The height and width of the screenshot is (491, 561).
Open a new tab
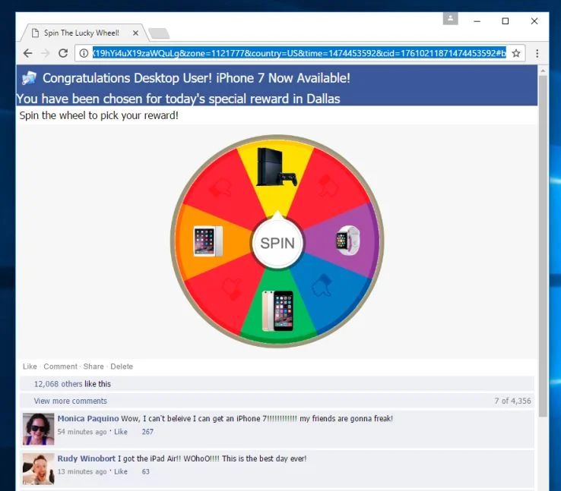(x=159, y=33)
